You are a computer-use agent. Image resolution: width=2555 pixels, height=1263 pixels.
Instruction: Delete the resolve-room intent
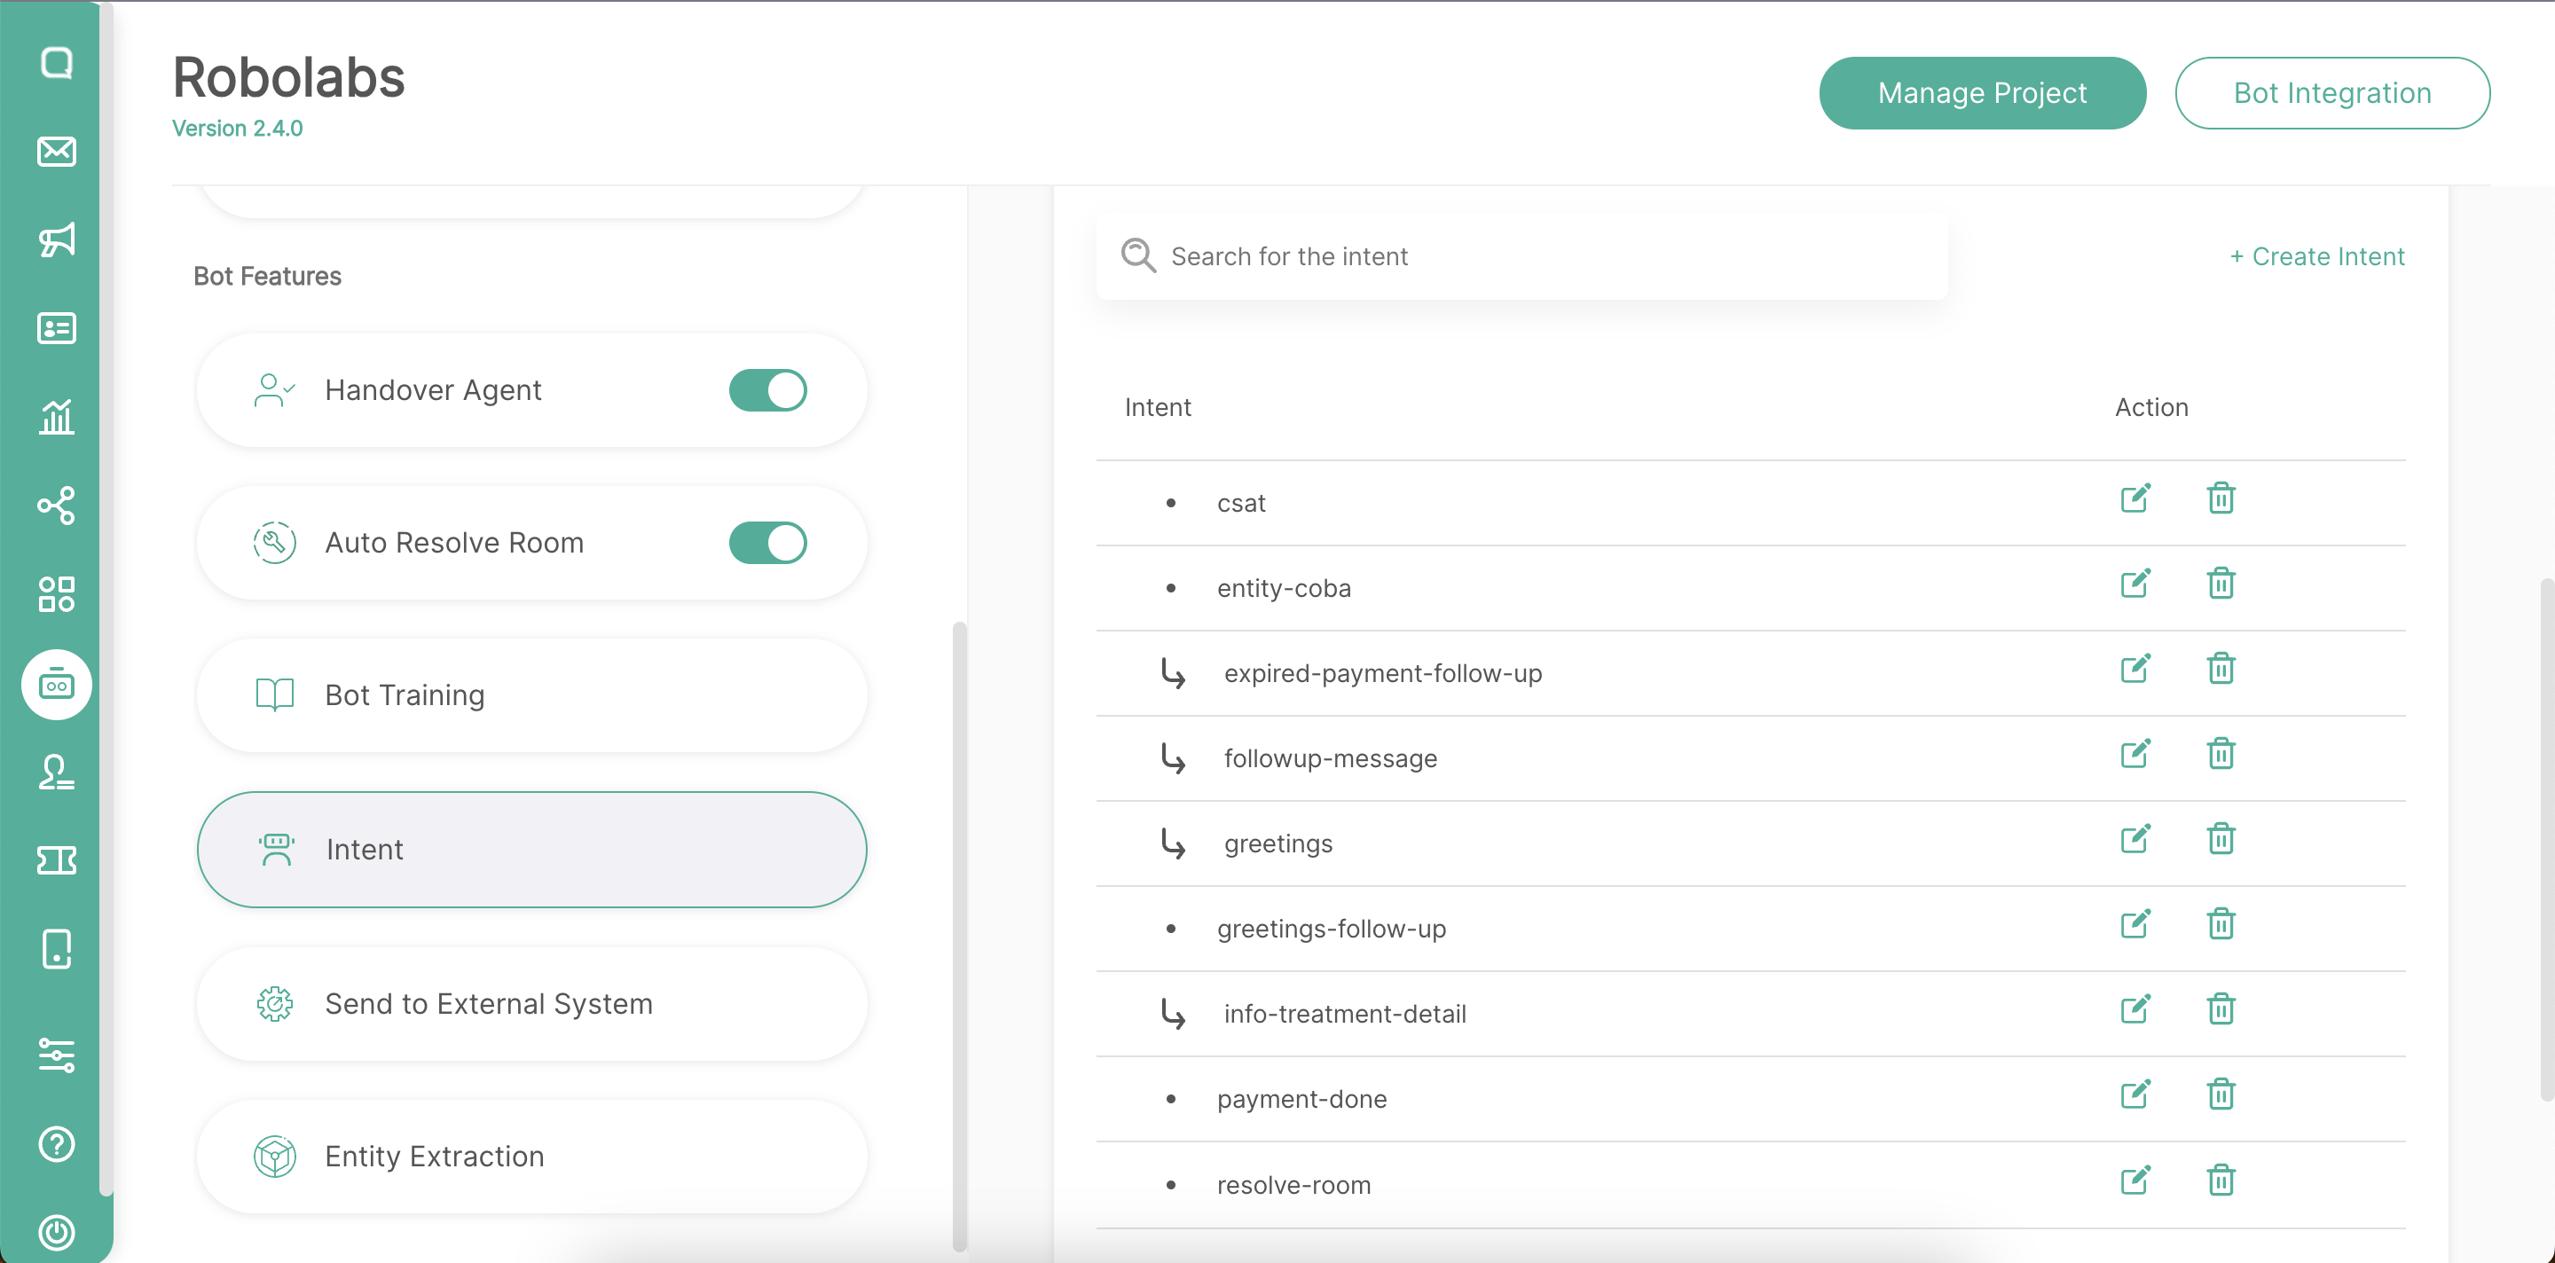tap(2221, 1181)
